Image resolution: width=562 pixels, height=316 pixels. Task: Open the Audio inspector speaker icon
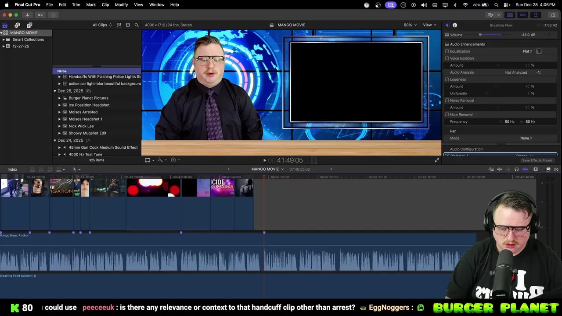pyautogui.click(x=447, y=25)
